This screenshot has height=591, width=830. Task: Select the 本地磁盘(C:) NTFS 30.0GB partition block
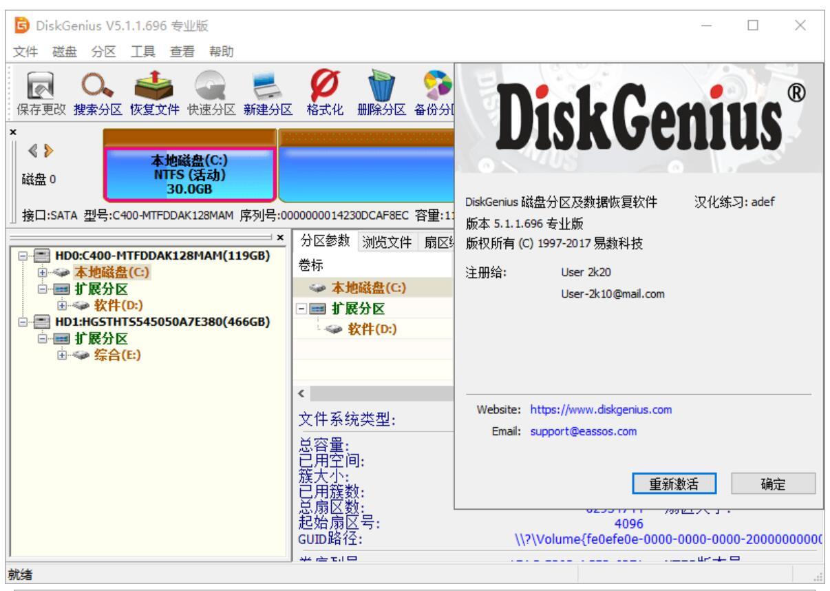(190, 166)
